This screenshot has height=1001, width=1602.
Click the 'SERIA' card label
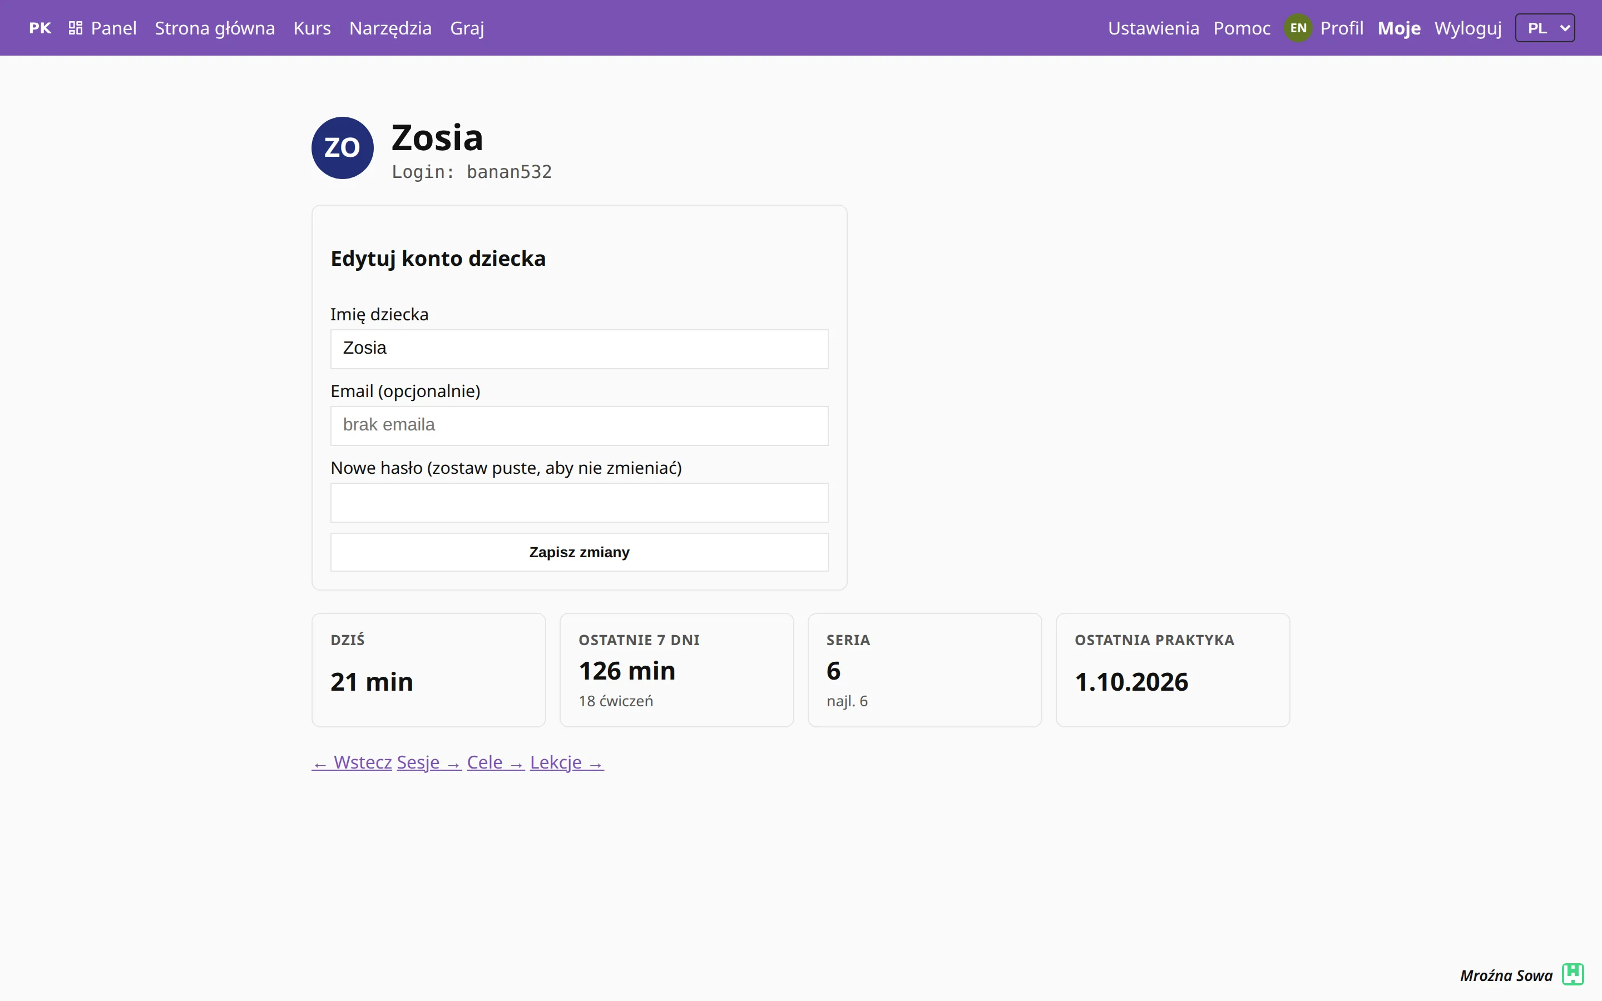[x=848, y=640]
